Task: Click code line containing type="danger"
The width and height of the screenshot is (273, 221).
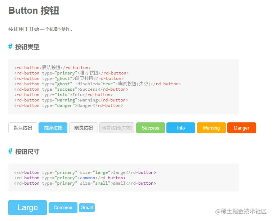Action: (68, 105)
